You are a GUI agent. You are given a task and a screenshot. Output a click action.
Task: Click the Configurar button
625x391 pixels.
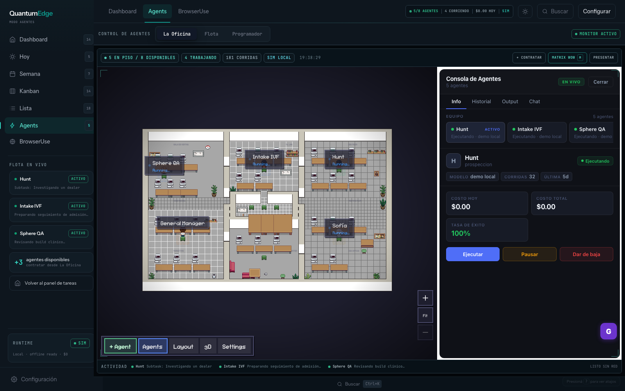pyautogui.click(x=596, y=11)
